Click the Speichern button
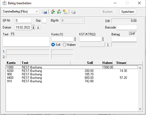 tap(128, 12)
